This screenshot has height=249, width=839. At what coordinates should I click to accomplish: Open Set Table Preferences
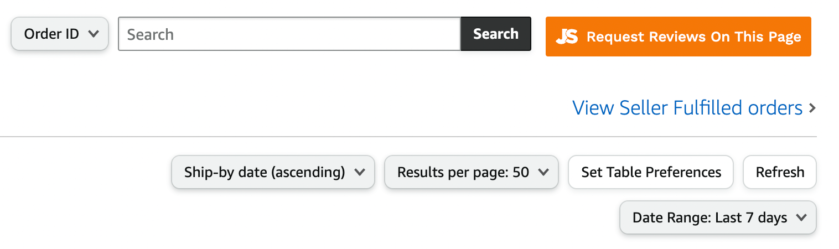651,172
